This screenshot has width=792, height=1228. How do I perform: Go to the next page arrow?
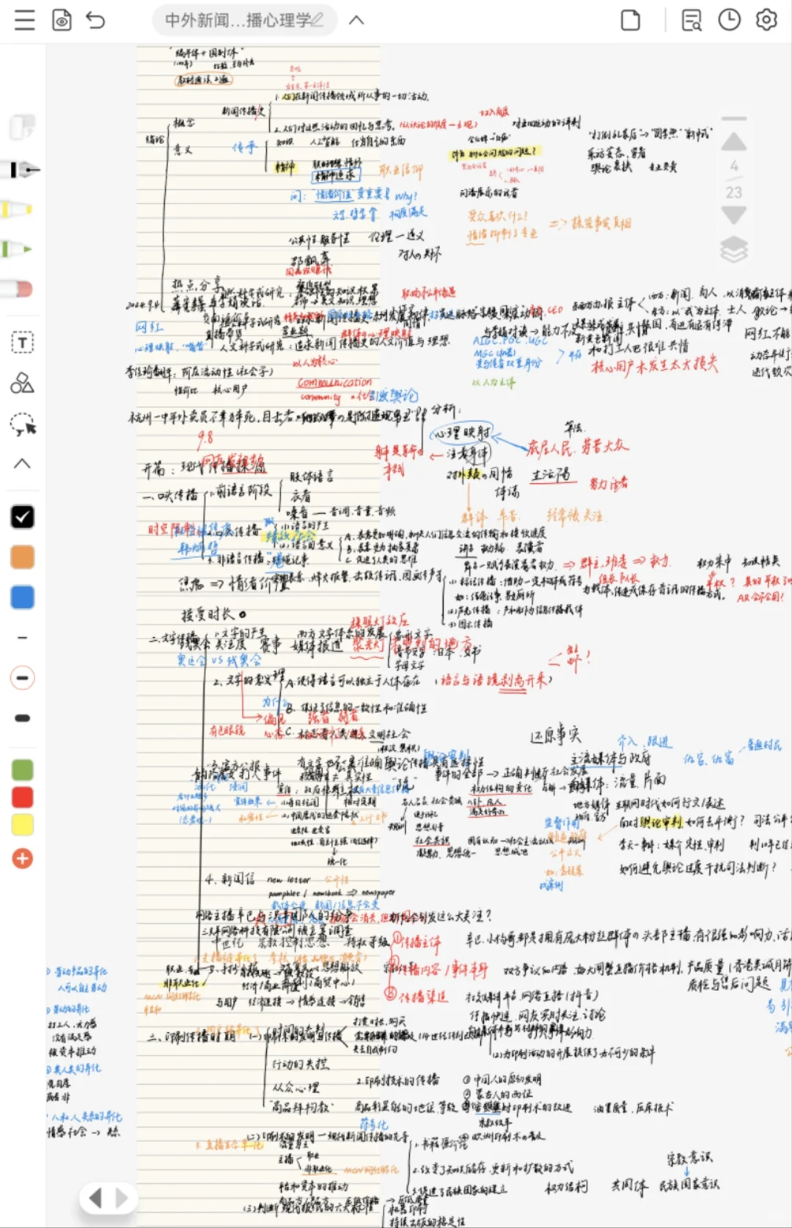pos(734,215)
